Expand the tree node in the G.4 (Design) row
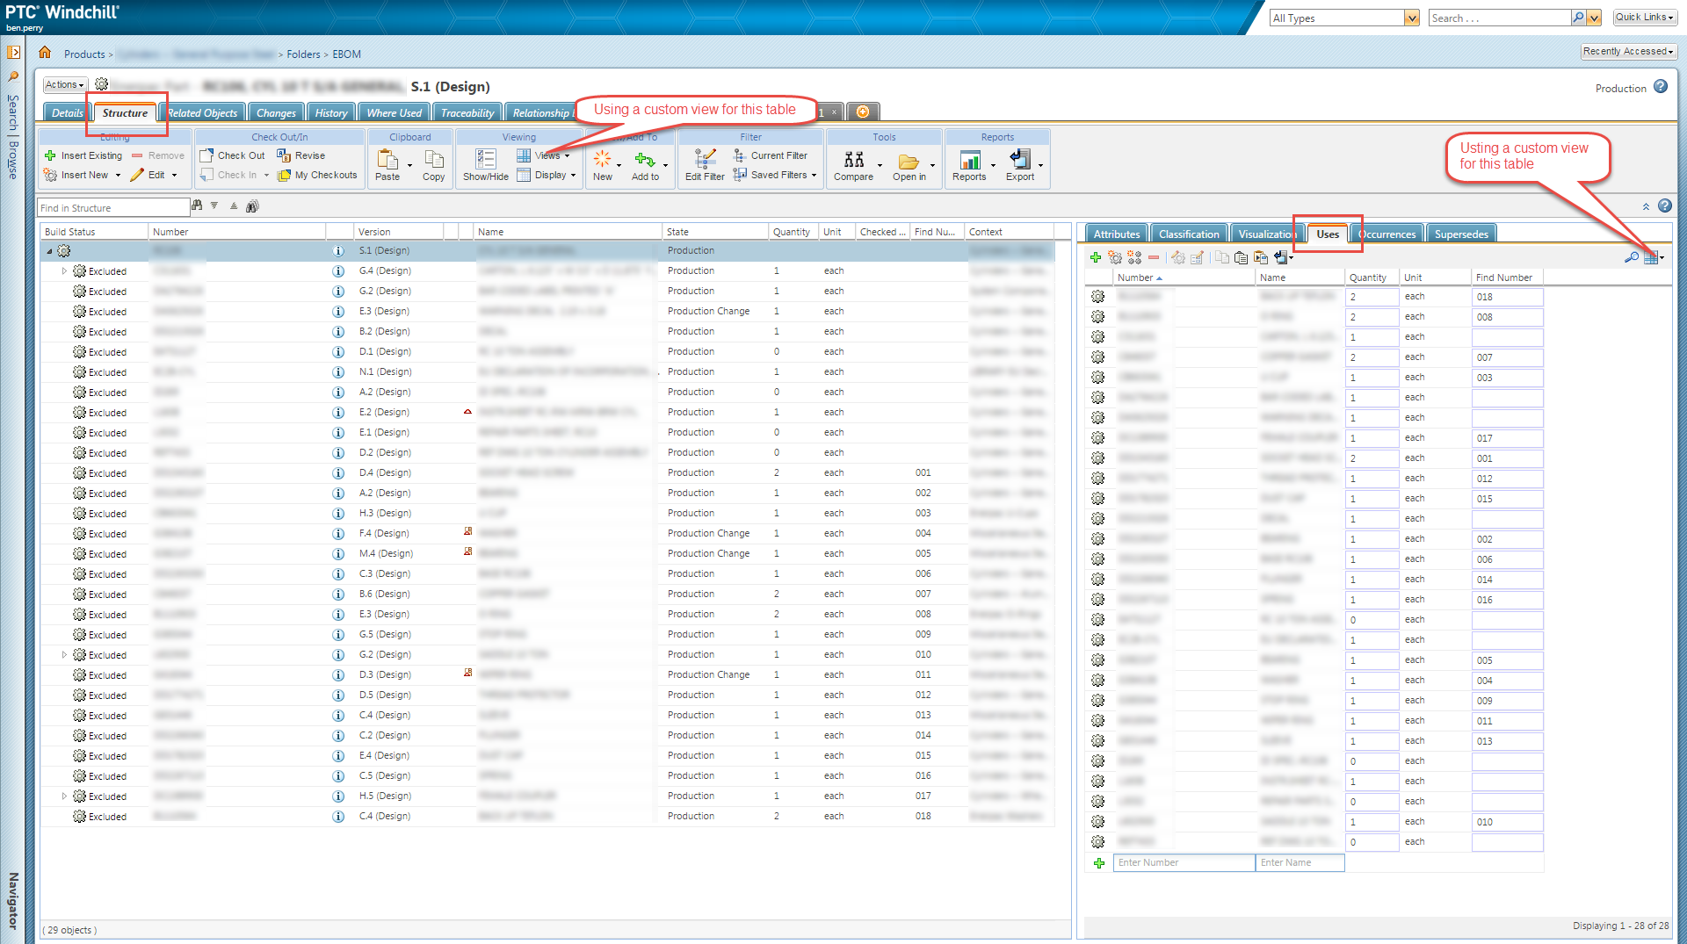 [64, 270]
